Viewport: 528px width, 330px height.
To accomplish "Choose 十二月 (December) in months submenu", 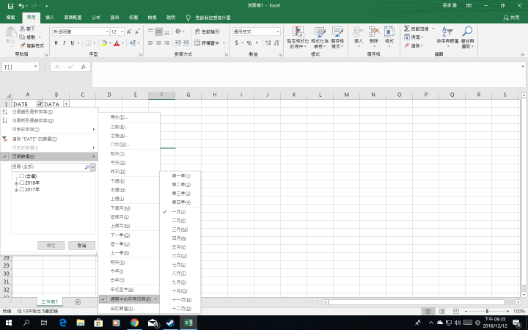I will [x=180, y=309].
